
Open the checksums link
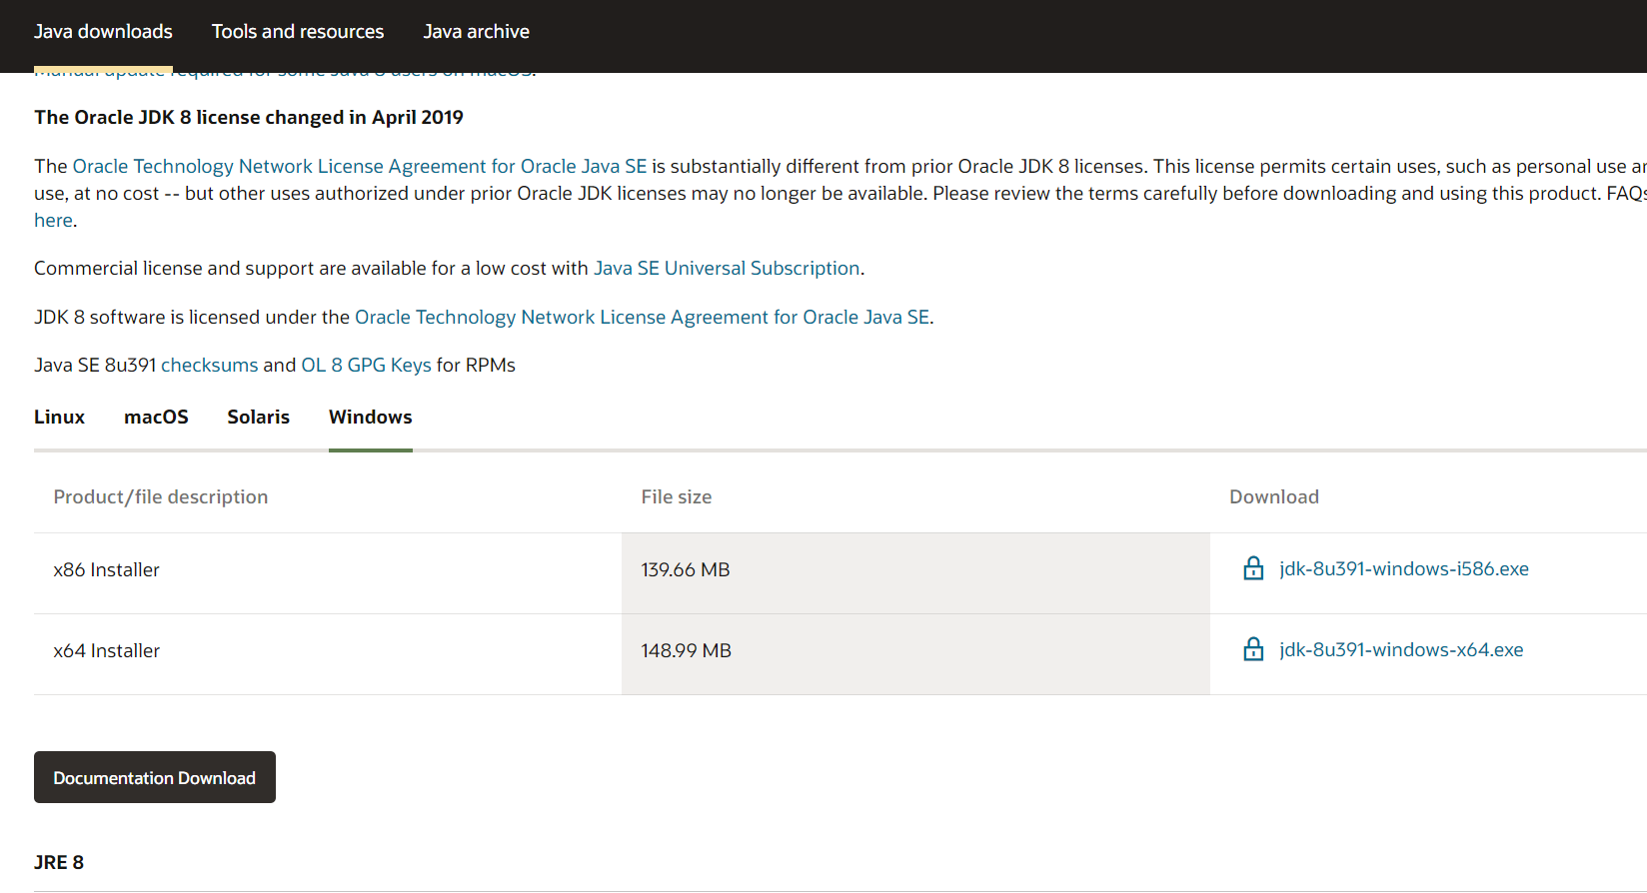pyautogui.click(x=209, y=365)
